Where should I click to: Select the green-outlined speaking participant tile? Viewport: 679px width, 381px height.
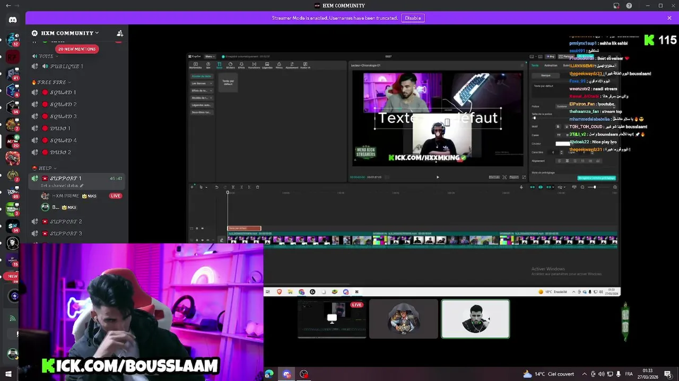point(475,319)
